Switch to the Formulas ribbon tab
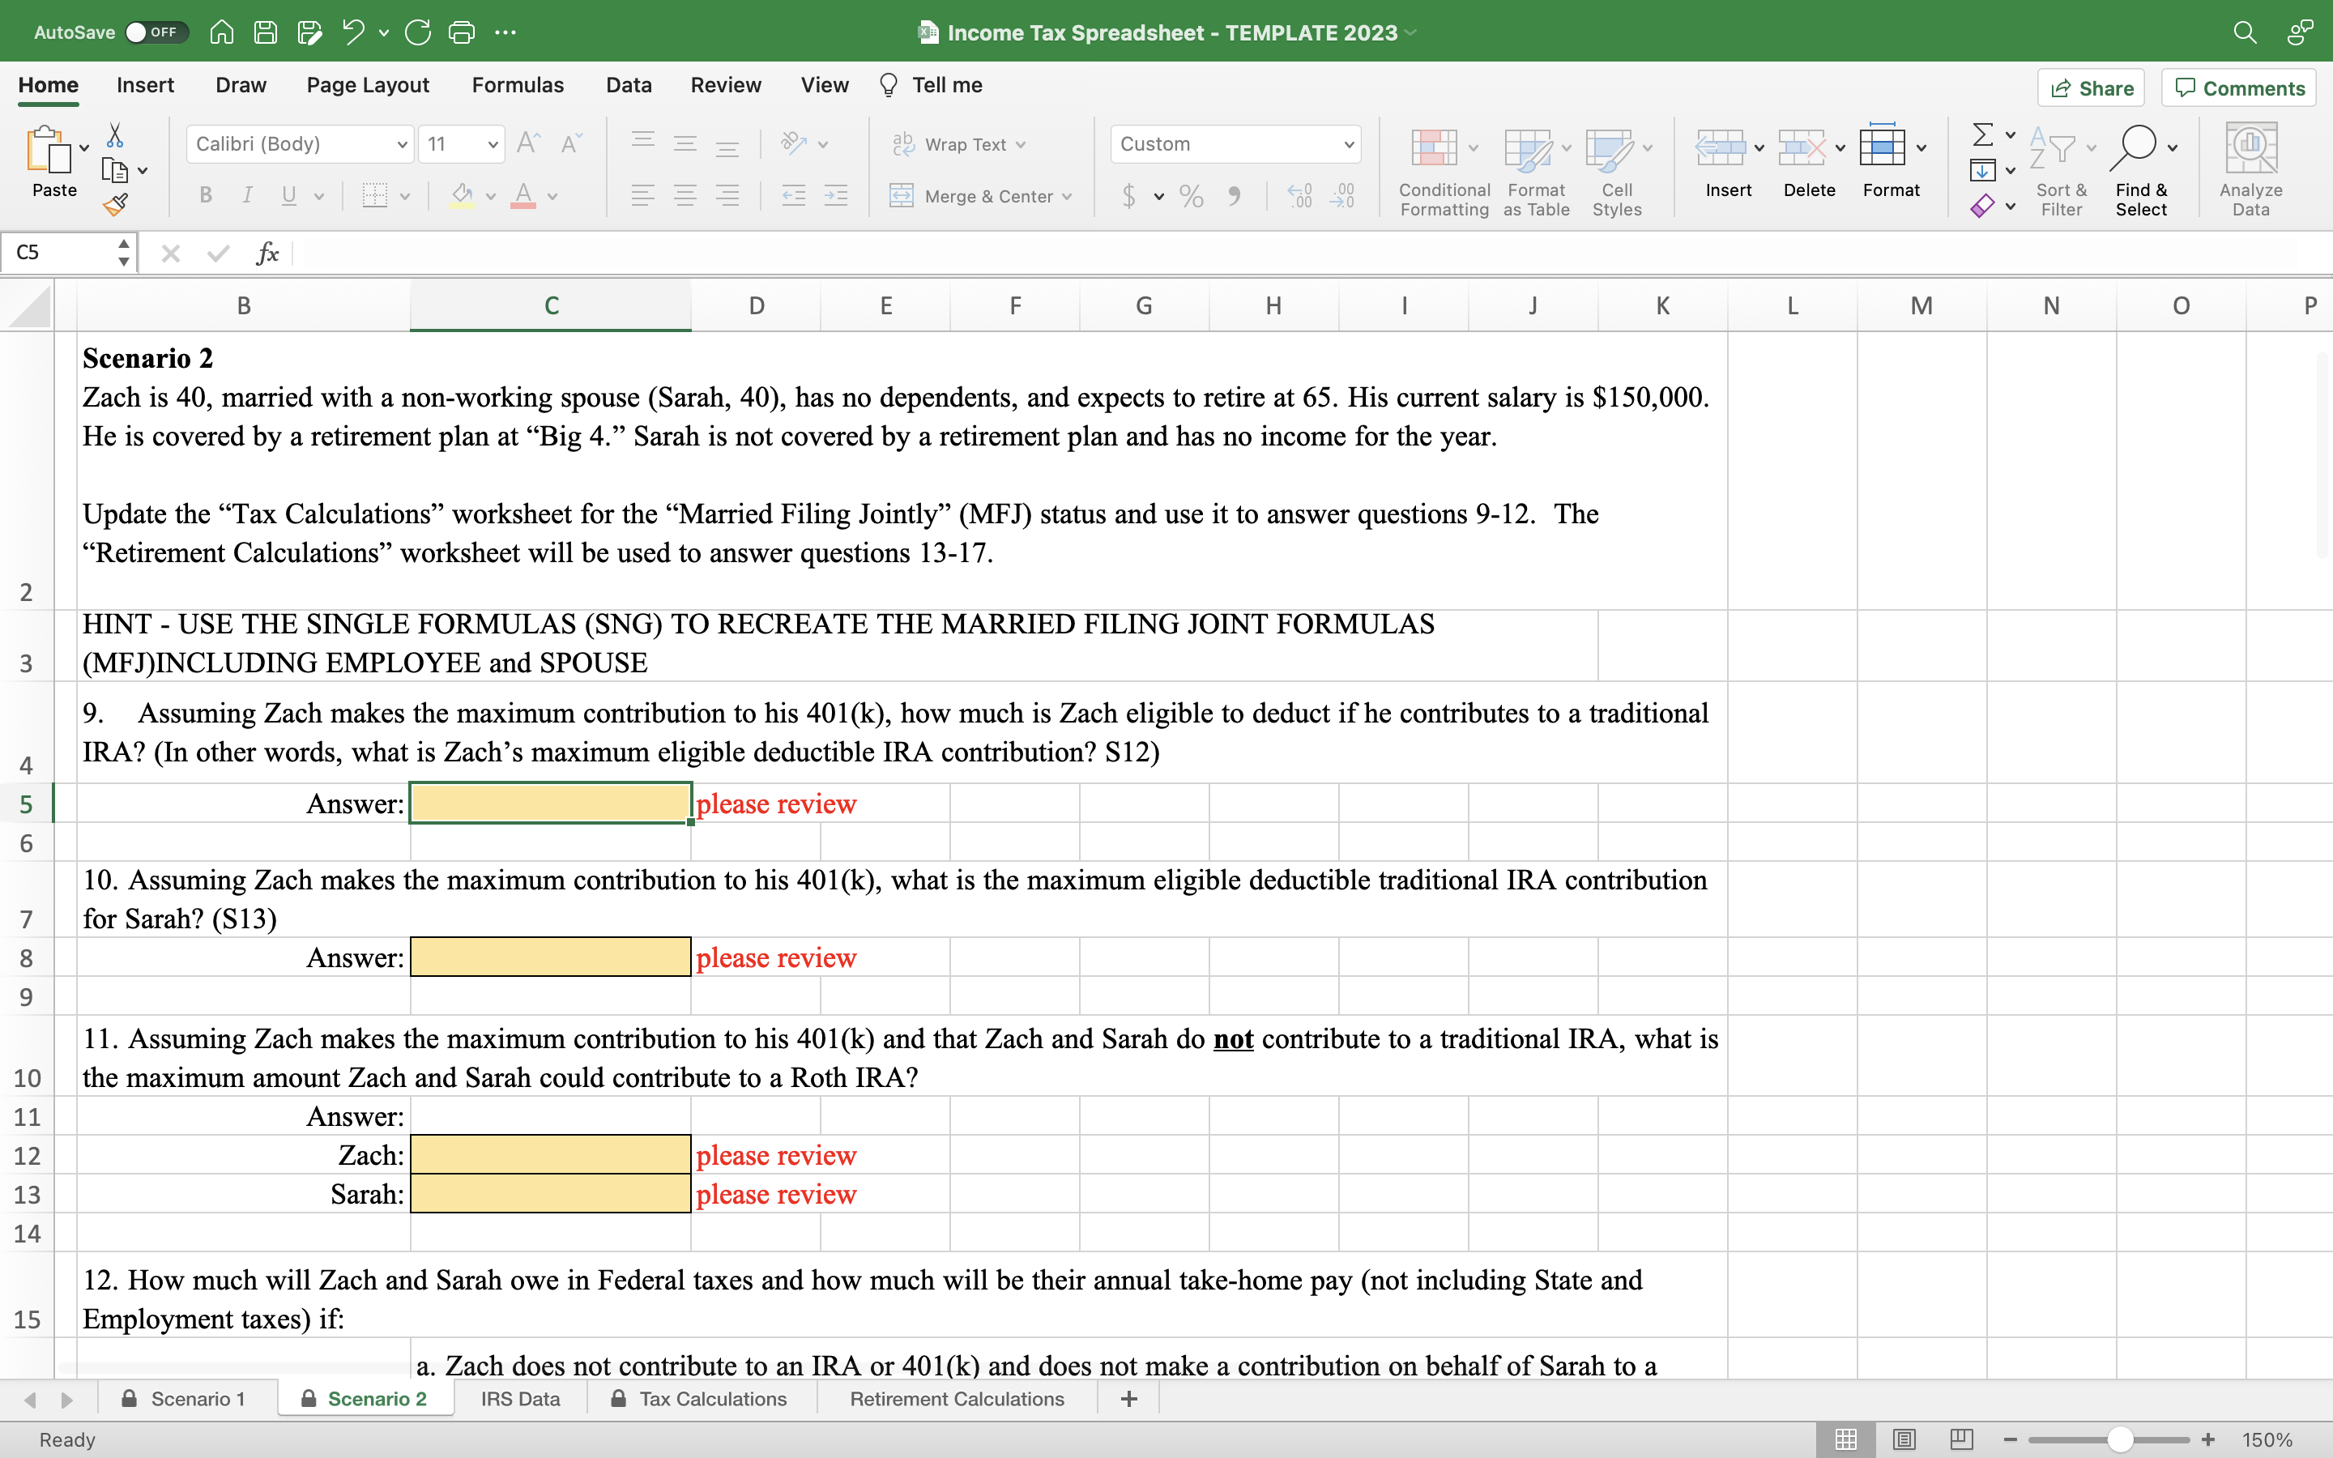Screen dimensions: 2333x1458 coord(517,85)
